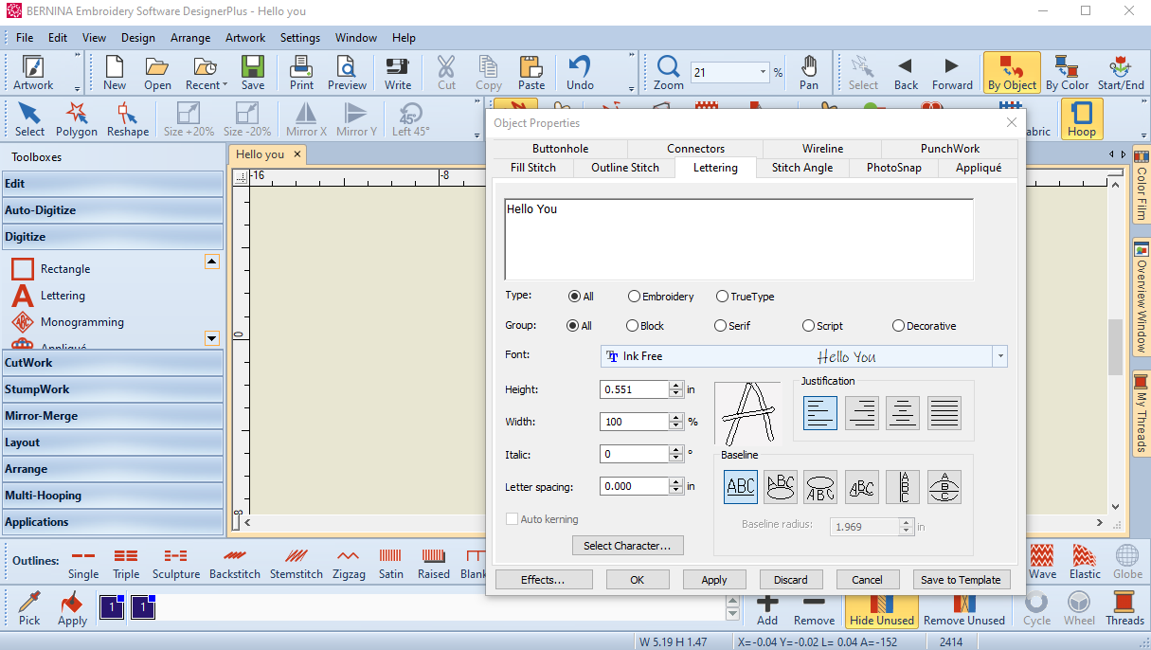The width and height of the screenshot is (1151, 650).
Task: Set justification to left align
Action: (820, 413)
